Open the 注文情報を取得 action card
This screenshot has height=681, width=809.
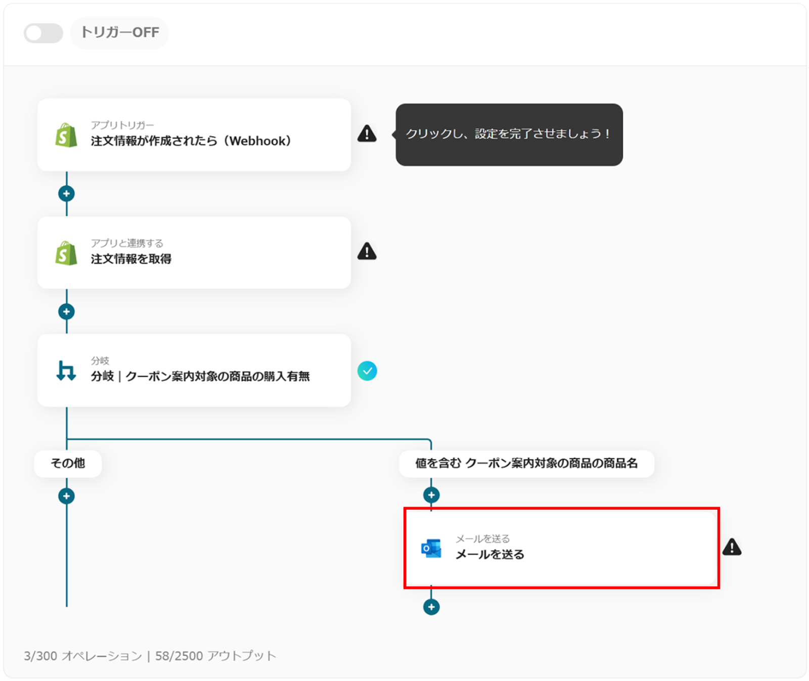[194, 253]
